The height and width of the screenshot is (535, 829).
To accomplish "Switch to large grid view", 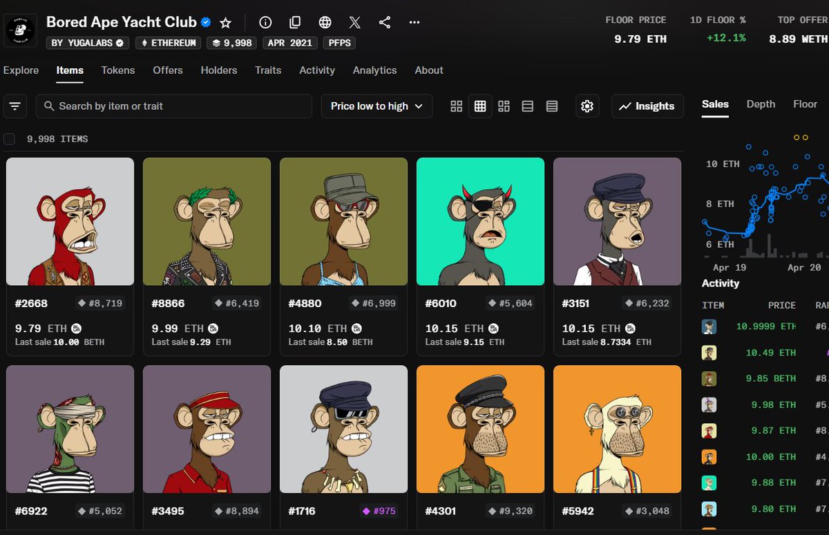I will click(x=456, y=106).
